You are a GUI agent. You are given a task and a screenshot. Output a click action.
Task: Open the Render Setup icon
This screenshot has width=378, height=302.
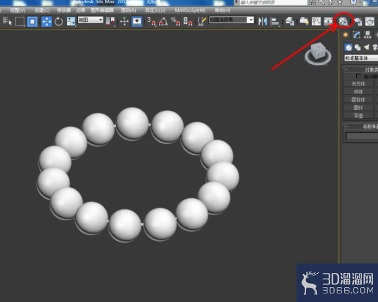[358, 21]
